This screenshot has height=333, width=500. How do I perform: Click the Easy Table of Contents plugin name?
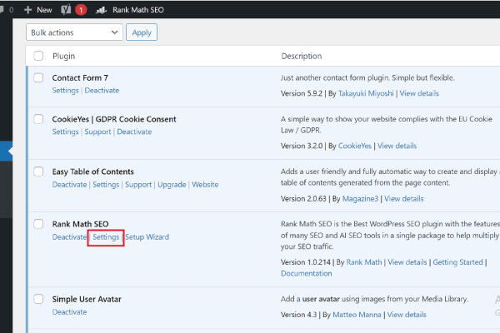92,171
